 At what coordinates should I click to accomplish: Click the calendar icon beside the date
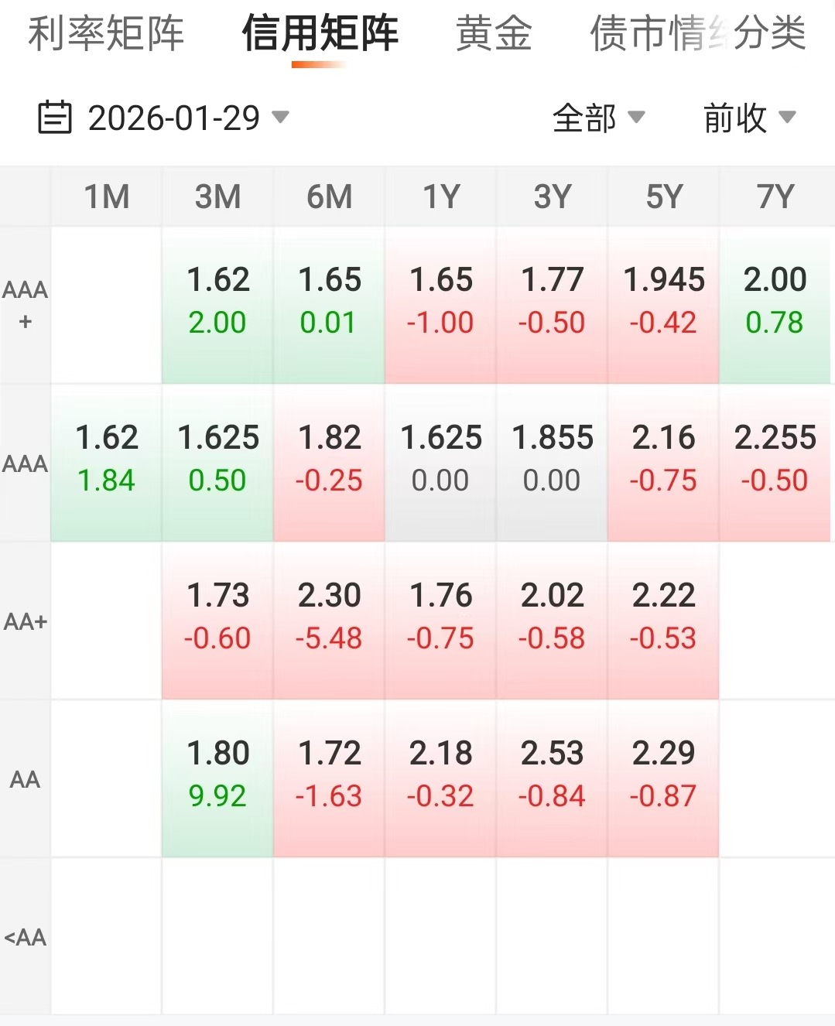(55, 118)
